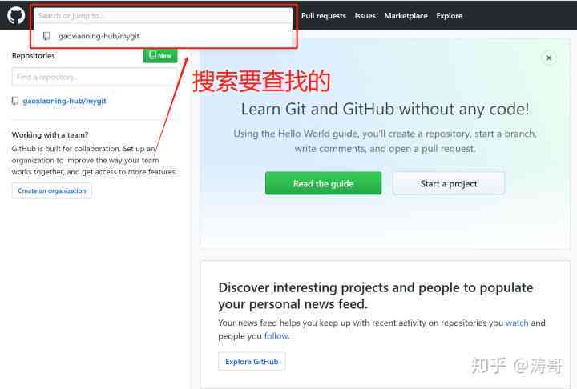This screenshot has width=577, height=389.
Task: Click 'Learn Git and GitHub without any code!' heading
Action: [x=385, y=109]
